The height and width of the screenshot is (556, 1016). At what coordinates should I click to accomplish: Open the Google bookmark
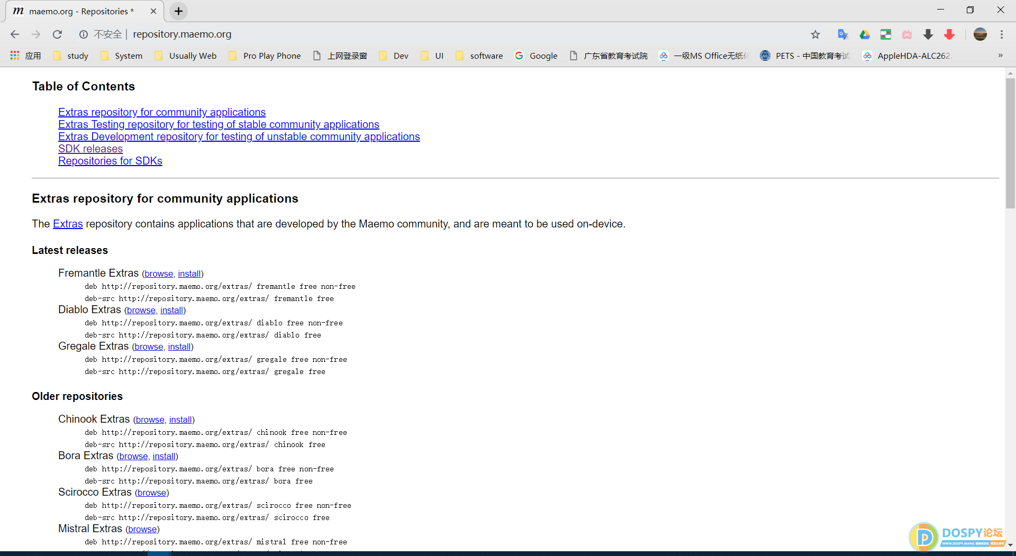tap(537, 56)
